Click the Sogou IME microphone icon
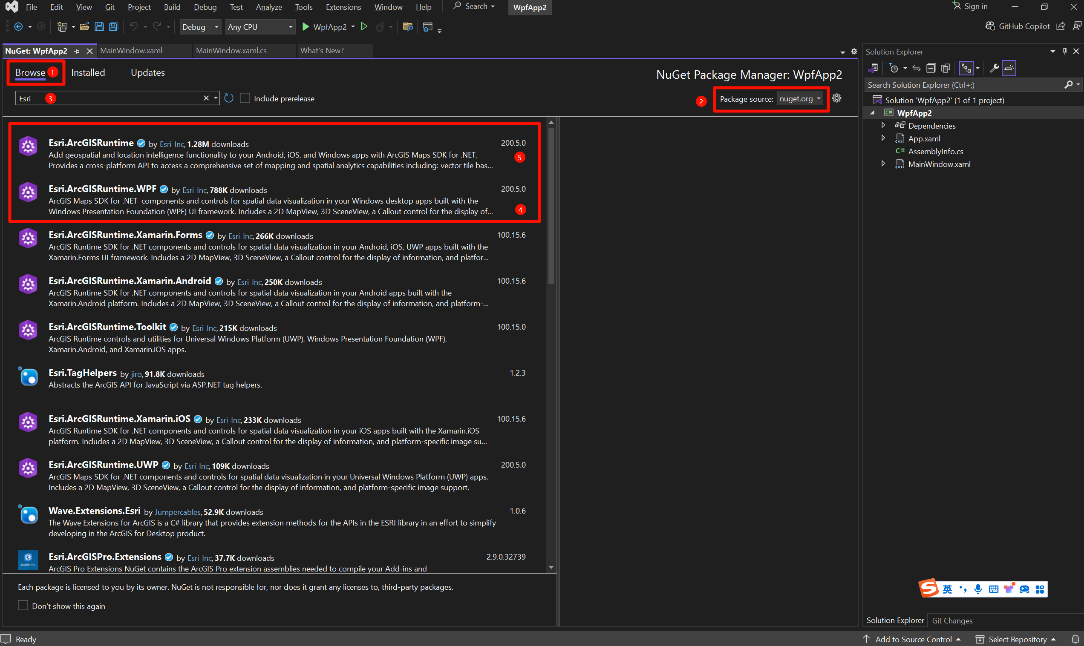 (x=978, y=589)
